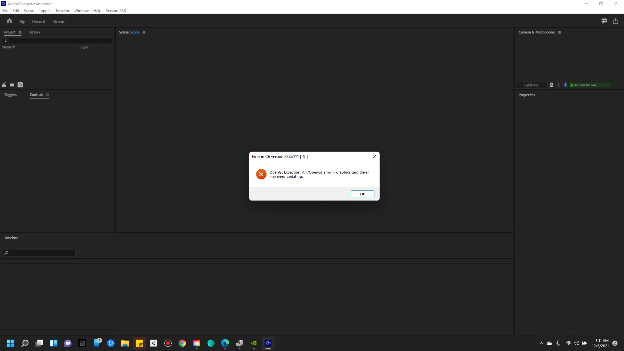Click the Home icon in workspace bar
The height and width of the screenshot is (351, 624).
(9, 21)
